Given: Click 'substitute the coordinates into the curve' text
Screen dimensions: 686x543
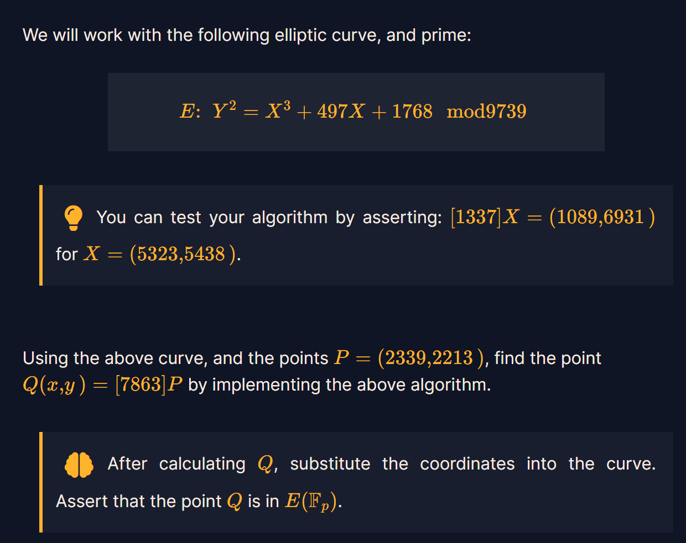Looking at the screenshot, I should point(472,464).
